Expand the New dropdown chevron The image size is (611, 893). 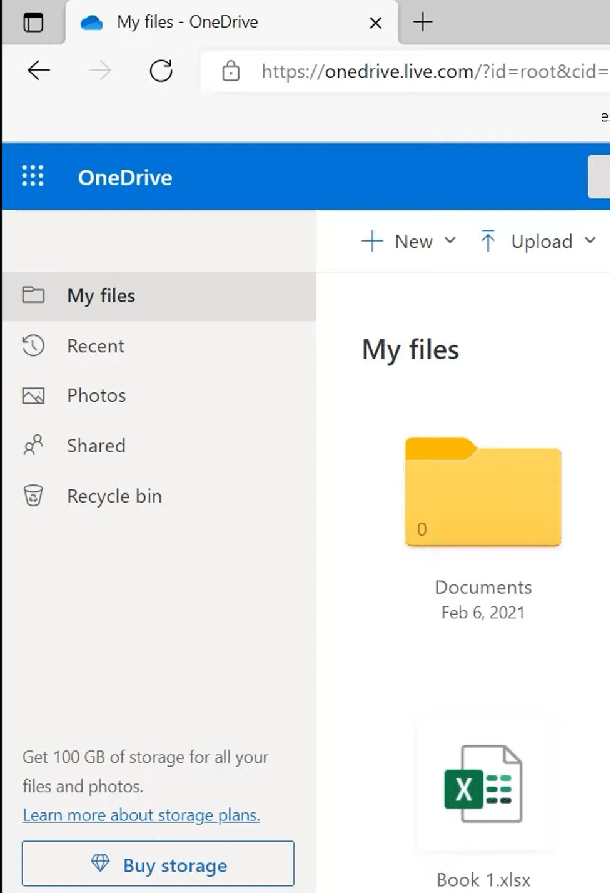coord(450,241)
